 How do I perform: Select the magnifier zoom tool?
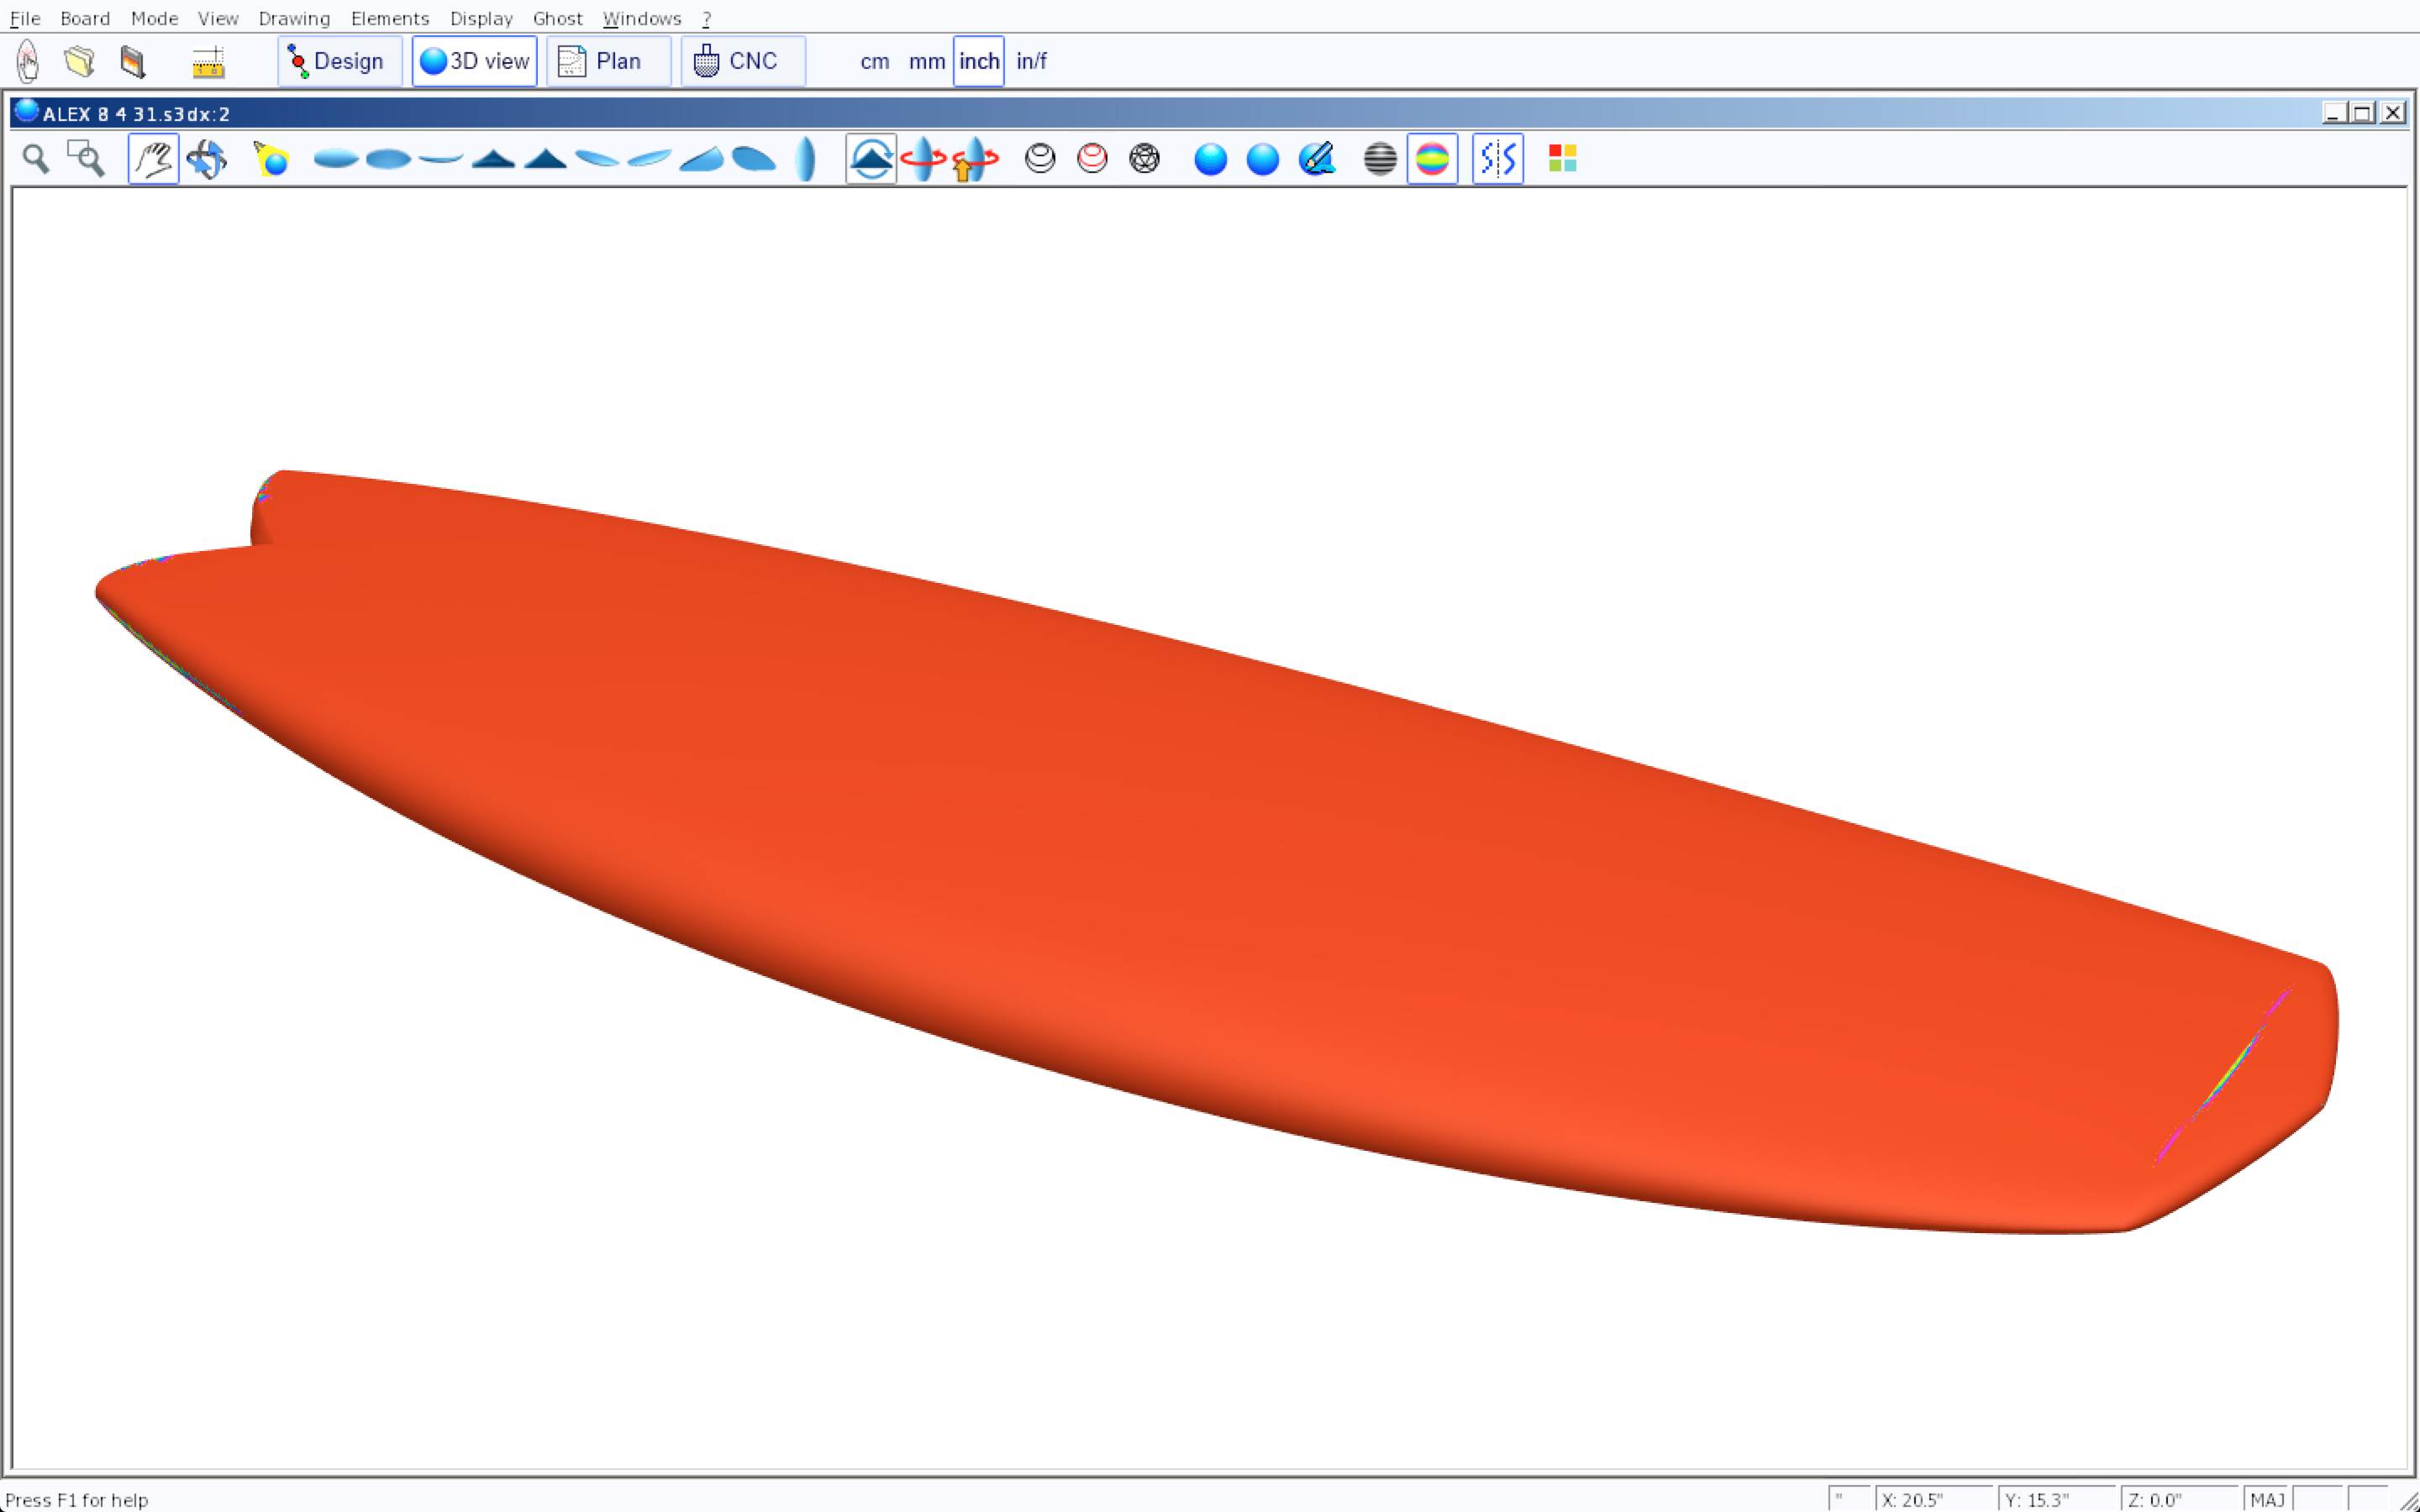click(36, 159)
